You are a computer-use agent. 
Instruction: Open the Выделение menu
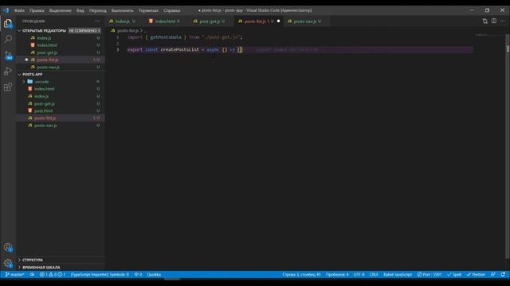pyautogui.click(x=61, y=10)
